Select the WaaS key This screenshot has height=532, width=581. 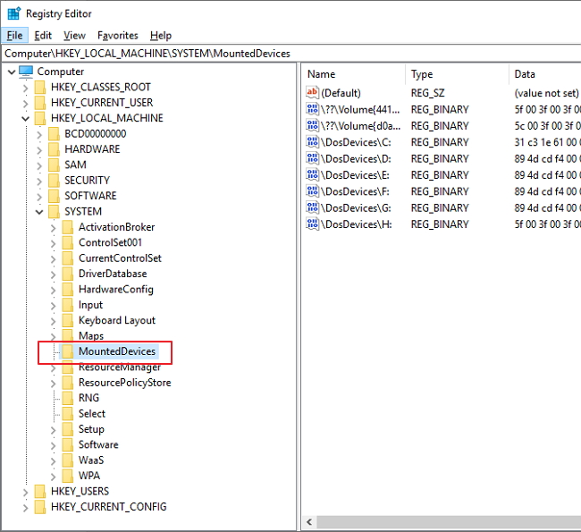91,460
